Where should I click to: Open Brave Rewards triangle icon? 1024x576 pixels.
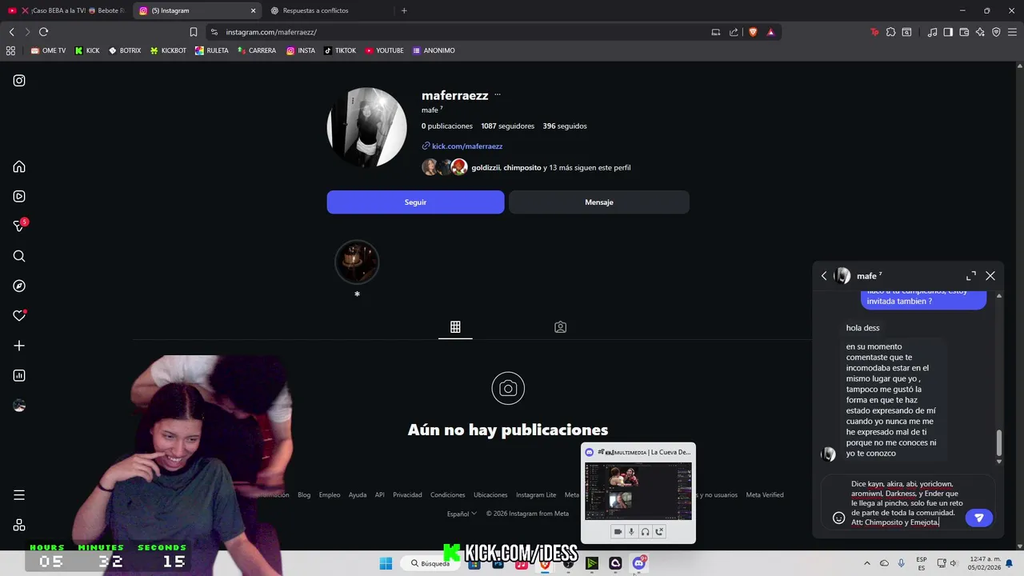(770, 32)
